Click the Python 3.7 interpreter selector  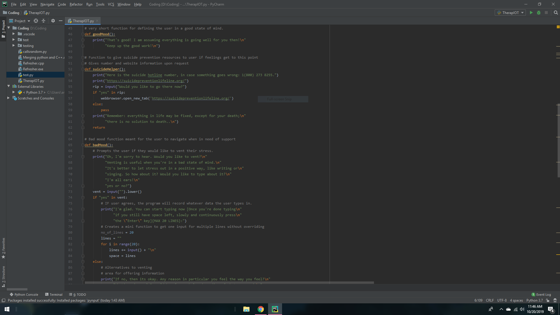click(x=534, y=300)
